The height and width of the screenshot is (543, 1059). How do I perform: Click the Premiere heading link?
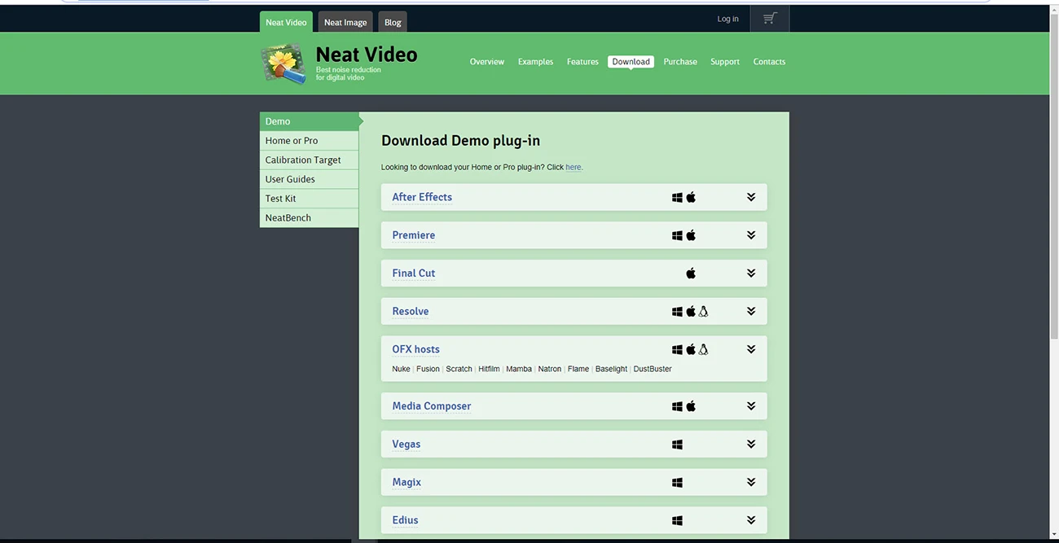click(414, 235)
